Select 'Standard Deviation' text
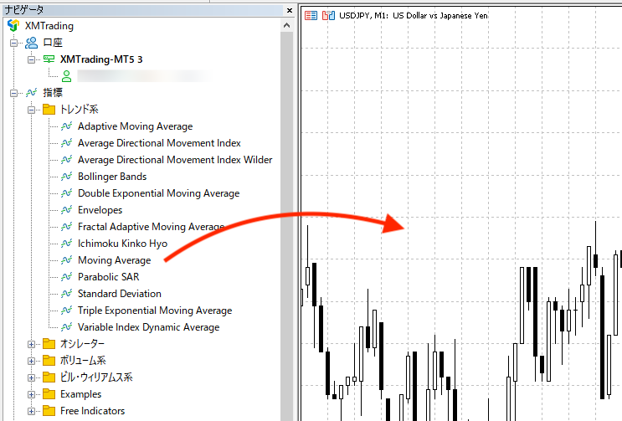This screenshot has height=421, width=622. [x=120, y=294]
